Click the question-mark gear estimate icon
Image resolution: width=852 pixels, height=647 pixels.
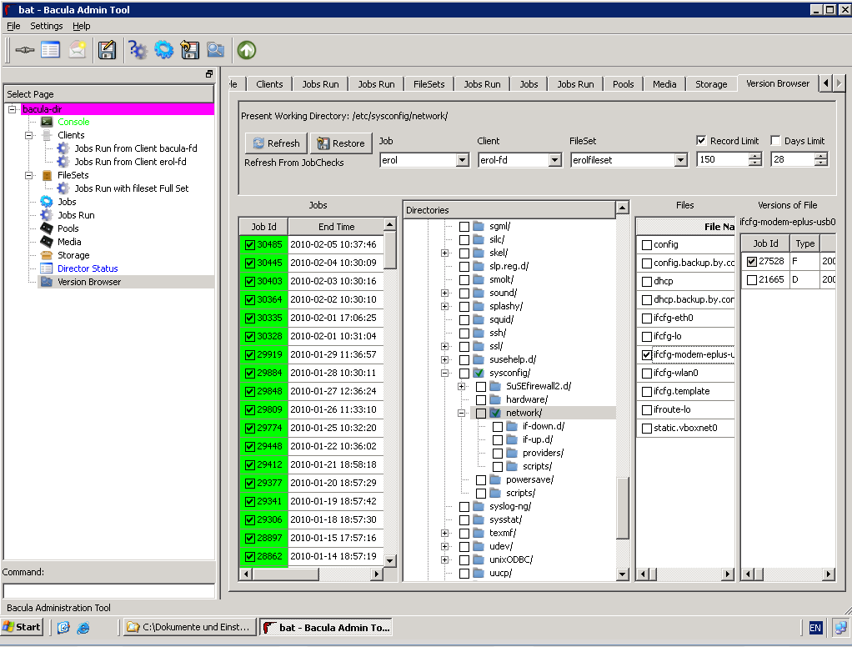(x=138, y=50)
